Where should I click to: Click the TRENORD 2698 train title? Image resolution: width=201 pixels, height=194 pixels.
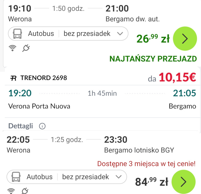point(44,78)
